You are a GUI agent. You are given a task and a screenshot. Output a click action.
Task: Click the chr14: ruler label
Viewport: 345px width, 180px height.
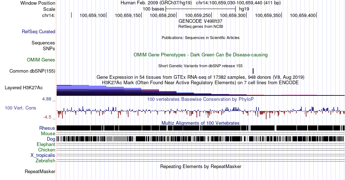49,15
